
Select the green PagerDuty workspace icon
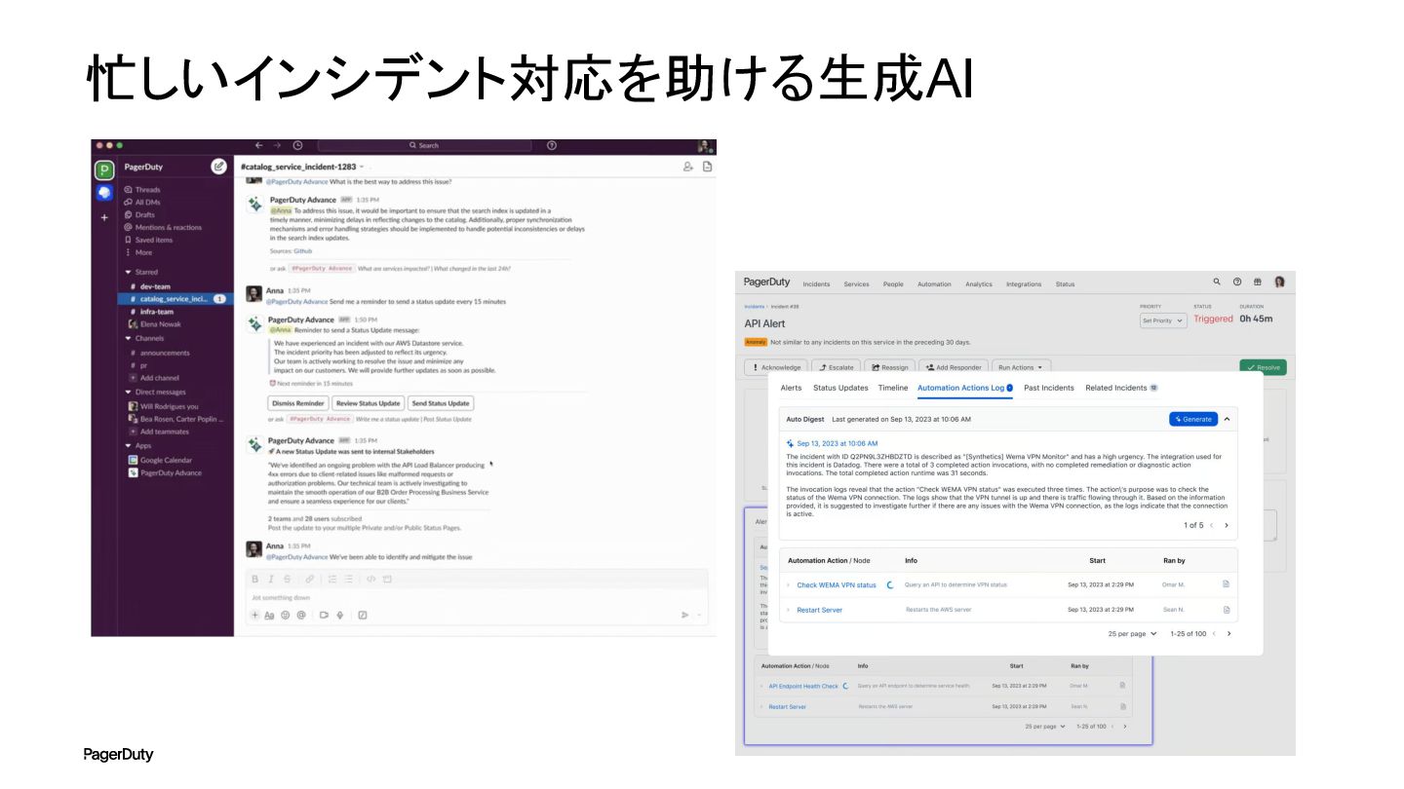pos(104,170)
